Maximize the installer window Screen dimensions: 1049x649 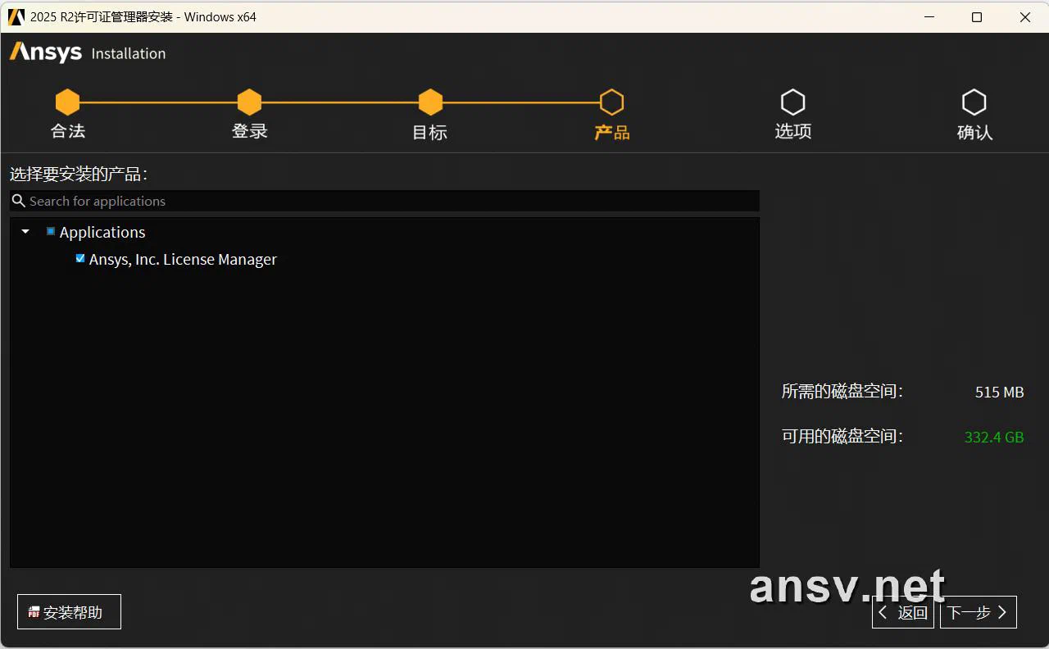pyautogui.click(x=977, y=16)
